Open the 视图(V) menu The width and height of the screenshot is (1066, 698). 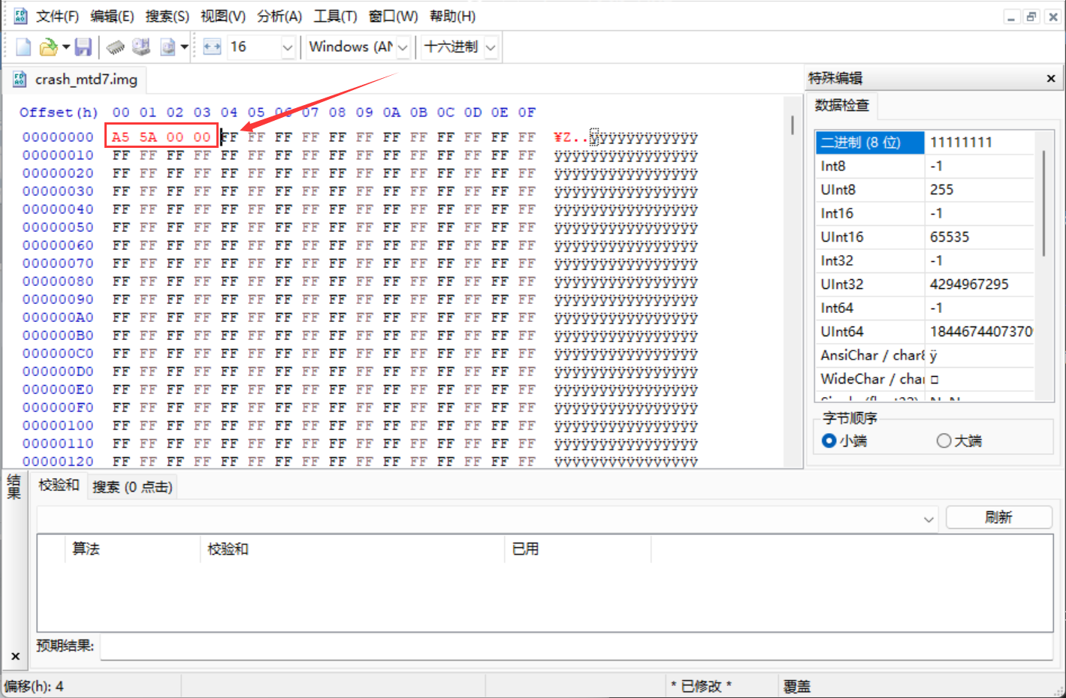coord(223,16)
